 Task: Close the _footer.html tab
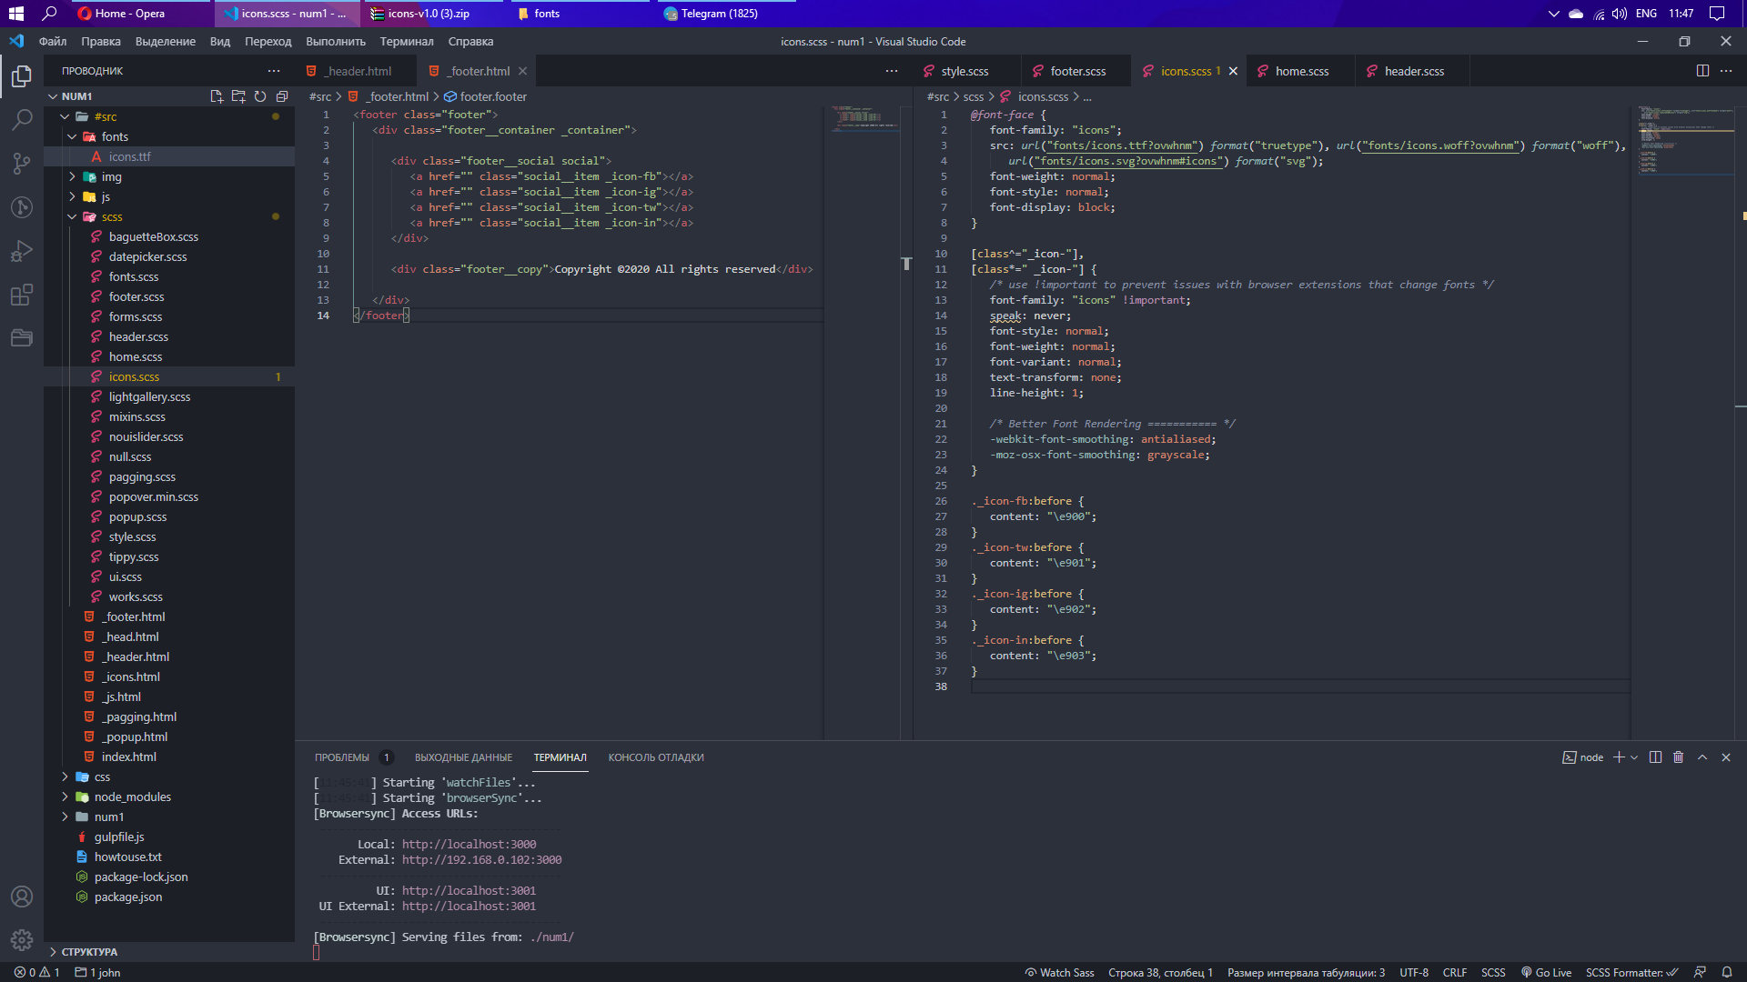click(x=522, y=71)
